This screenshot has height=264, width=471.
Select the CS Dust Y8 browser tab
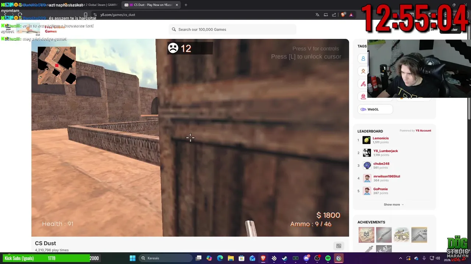[x=151, y=5]
